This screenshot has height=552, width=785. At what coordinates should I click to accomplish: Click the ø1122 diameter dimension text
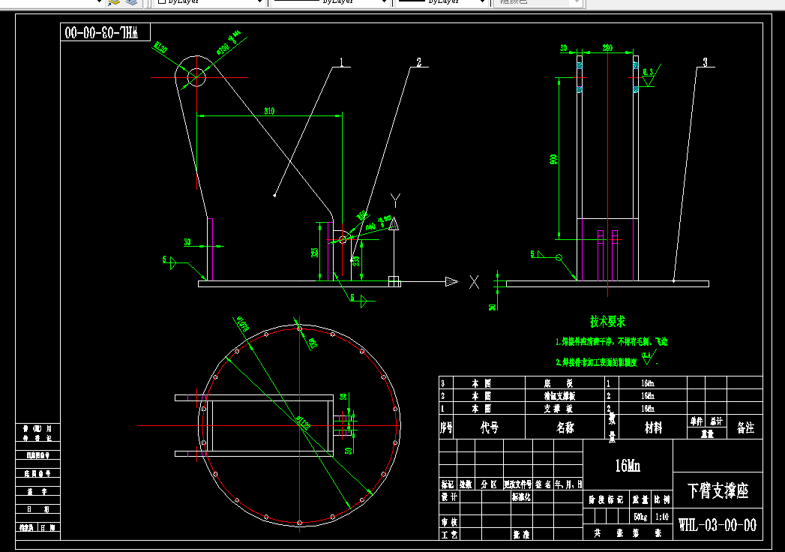[x=303, y=423]
